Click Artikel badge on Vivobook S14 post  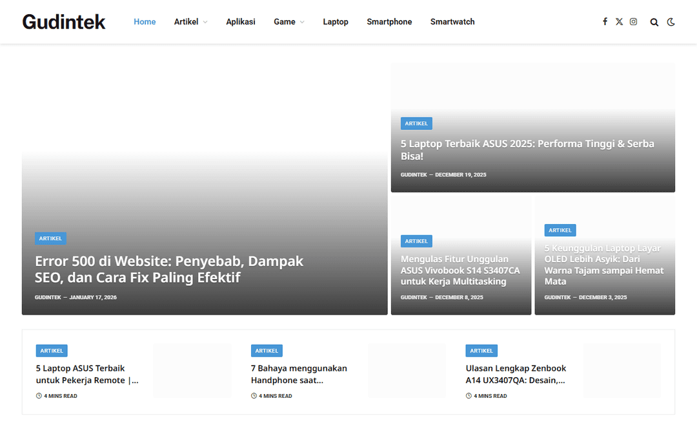416,241
